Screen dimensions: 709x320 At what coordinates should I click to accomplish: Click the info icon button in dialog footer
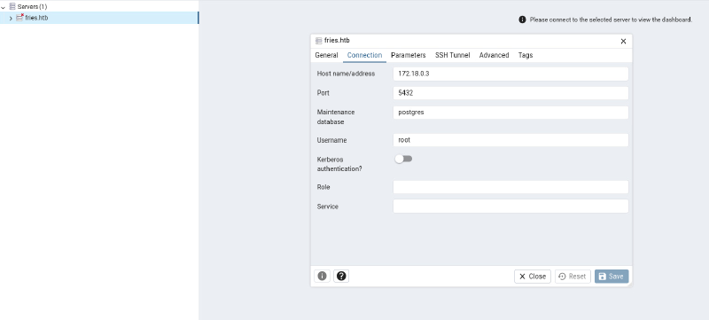[322, 276]
